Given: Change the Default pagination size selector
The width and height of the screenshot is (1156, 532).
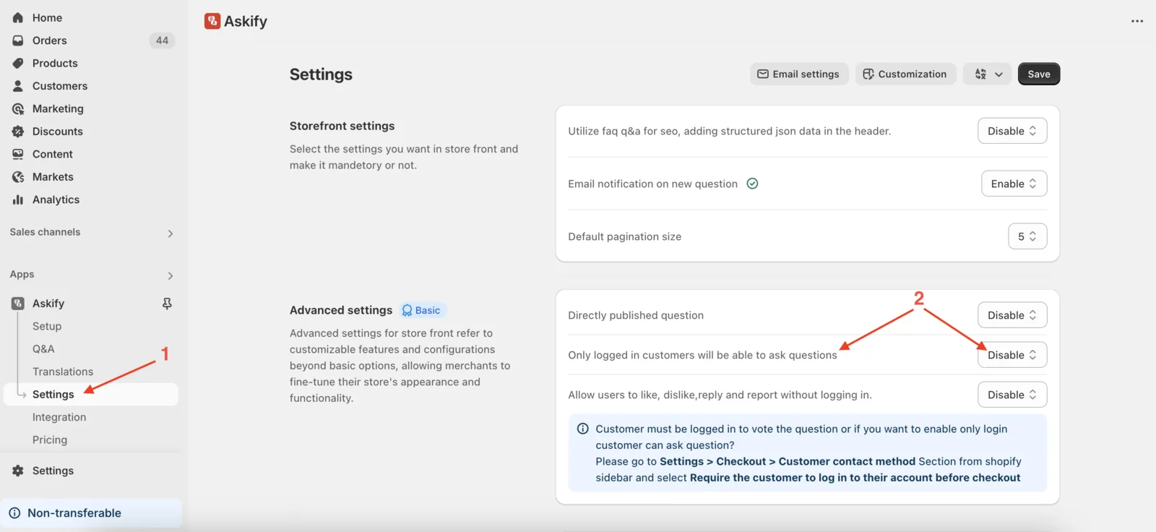Looking at the screenshot, I should (1027, 236).
